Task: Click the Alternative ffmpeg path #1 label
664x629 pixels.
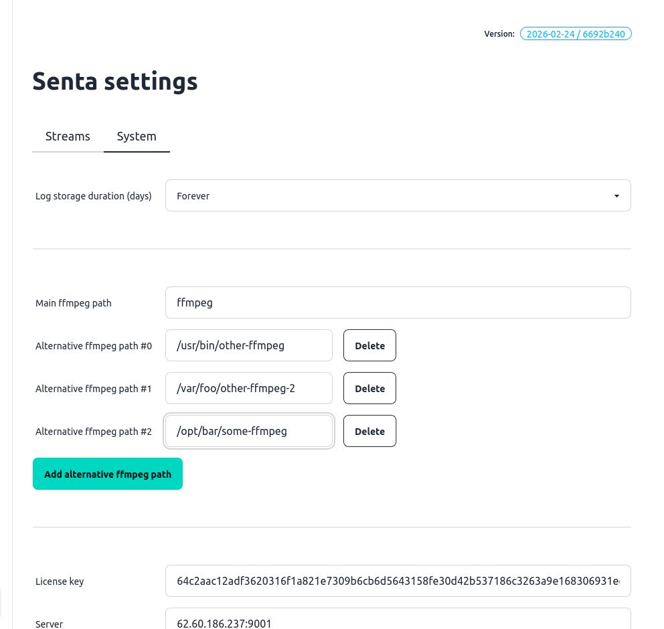Action: click(94, 389)
